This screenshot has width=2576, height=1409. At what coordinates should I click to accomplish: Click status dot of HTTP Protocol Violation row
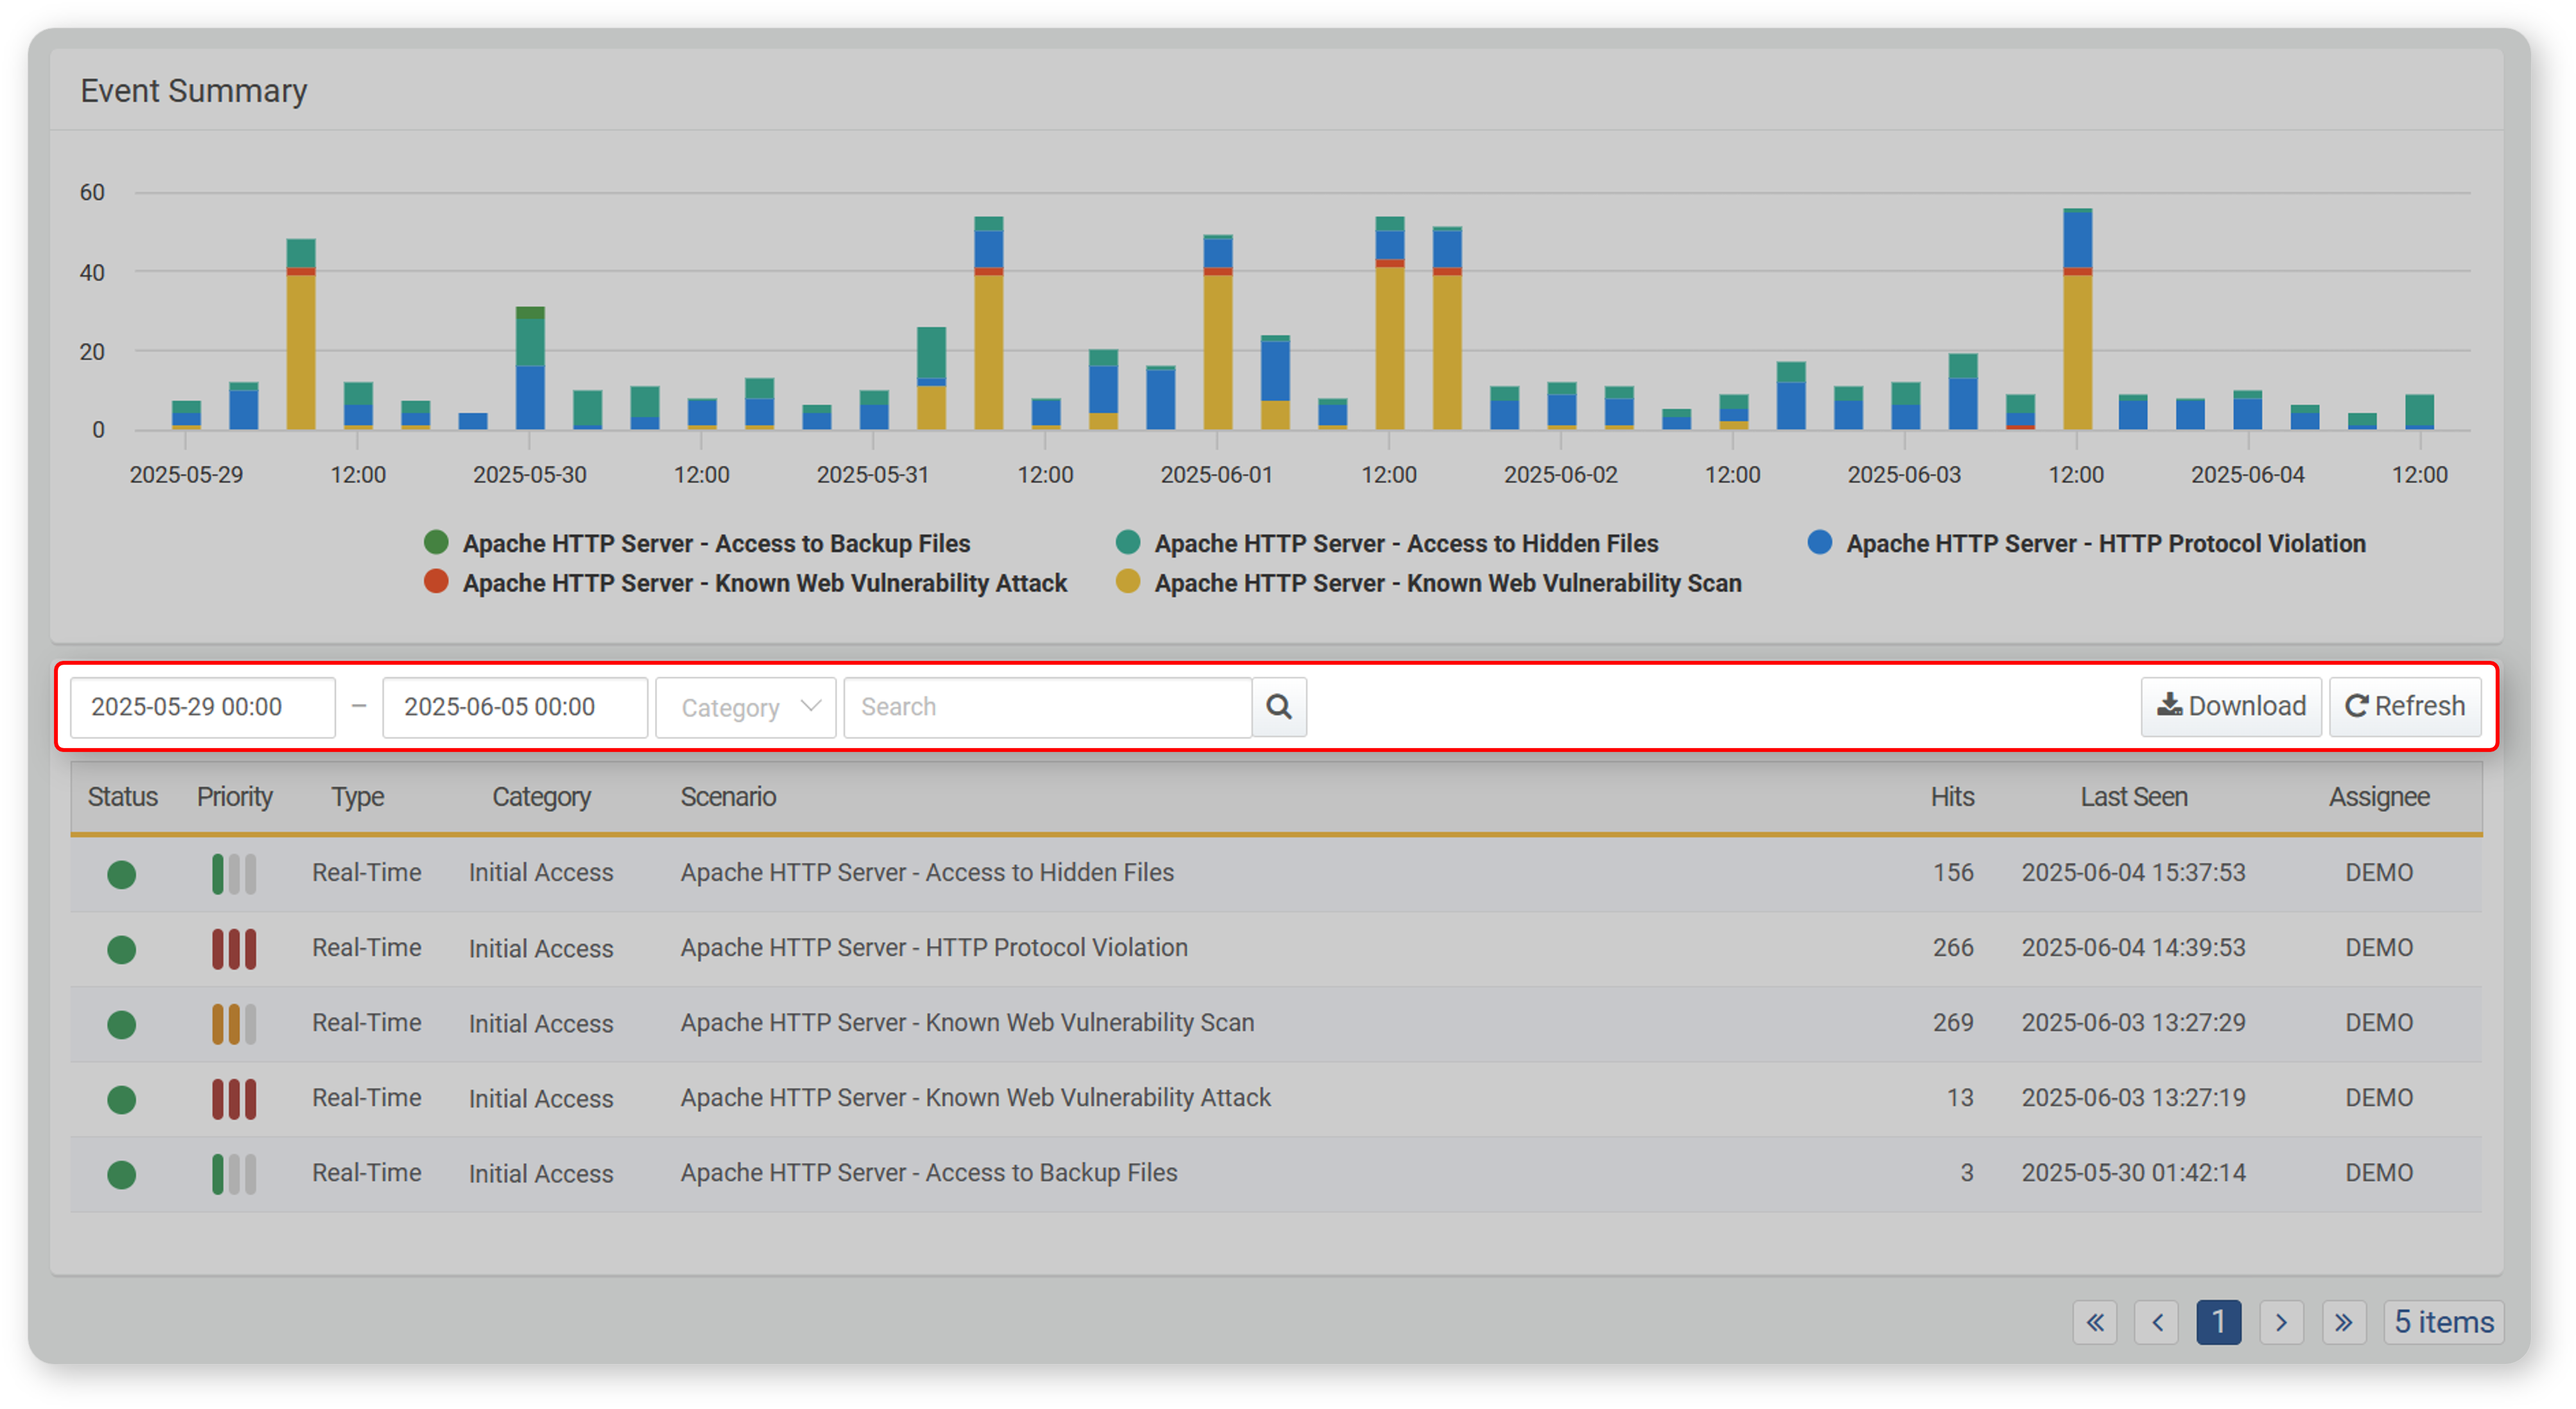pos(122,949)
